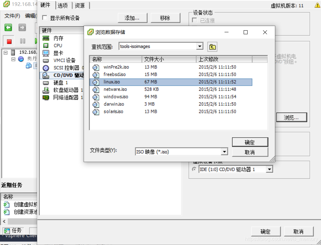The width and height of the screenshot is (321, 245).
Task: Switch to the 选项 tab
Action: pyautogui.click(x=63, y=5)
